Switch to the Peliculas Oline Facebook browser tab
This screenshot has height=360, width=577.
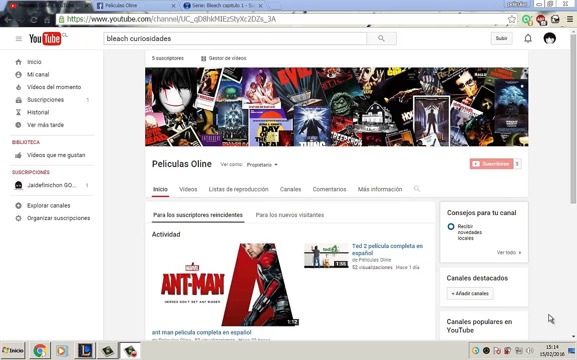click(135, 5)
